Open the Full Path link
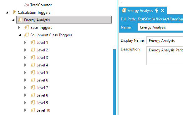 coord(160,19)
